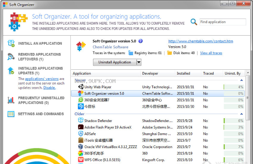Sort by Application column header
The image size is (253, 164).
[x=106, y=73]
